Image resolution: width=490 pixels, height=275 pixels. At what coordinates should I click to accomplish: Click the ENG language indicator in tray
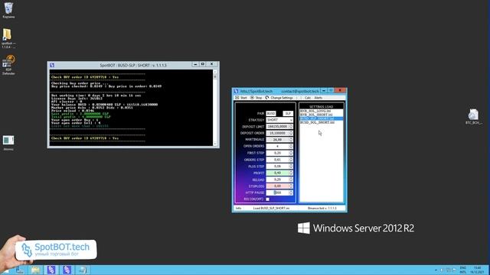tap(462, 270)
